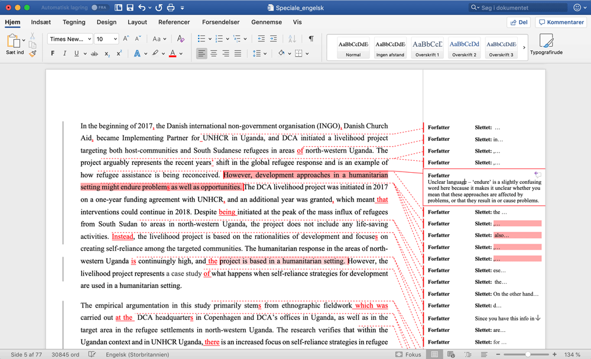The width and height of the screenshot is (591, 359).
Task: Click the Copy icon
Action: (33, 45)
